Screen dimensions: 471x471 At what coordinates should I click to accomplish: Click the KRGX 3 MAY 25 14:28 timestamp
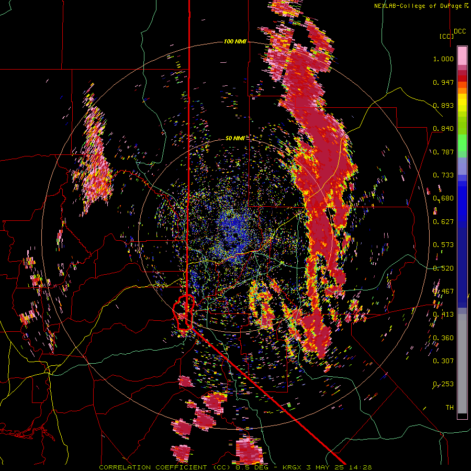coord(327,467)
